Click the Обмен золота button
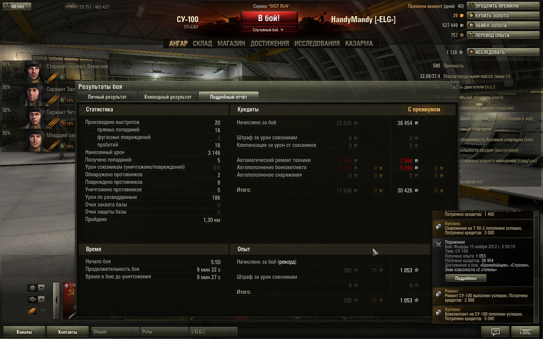 (x=503, y=25)
